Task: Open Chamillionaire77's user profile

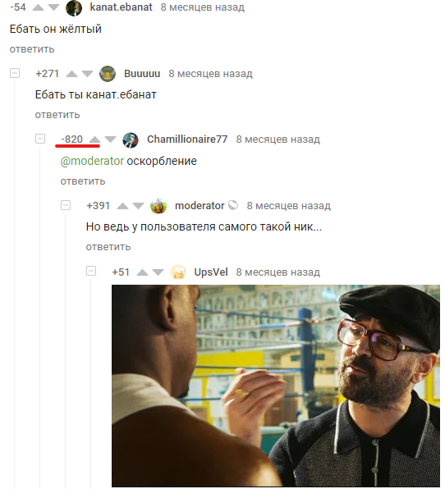Action: pos(187,139)
